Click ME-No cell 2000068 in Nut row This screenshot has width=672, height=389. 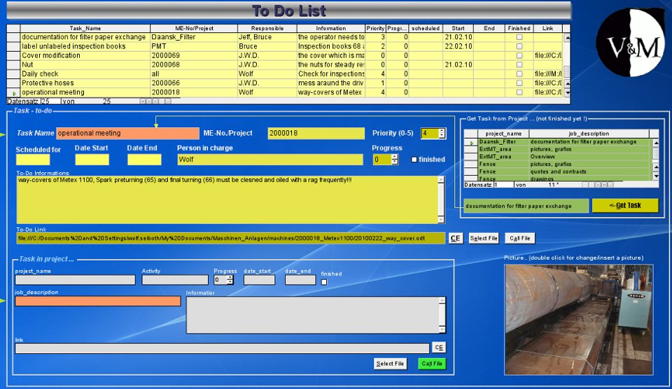(194, 64)
